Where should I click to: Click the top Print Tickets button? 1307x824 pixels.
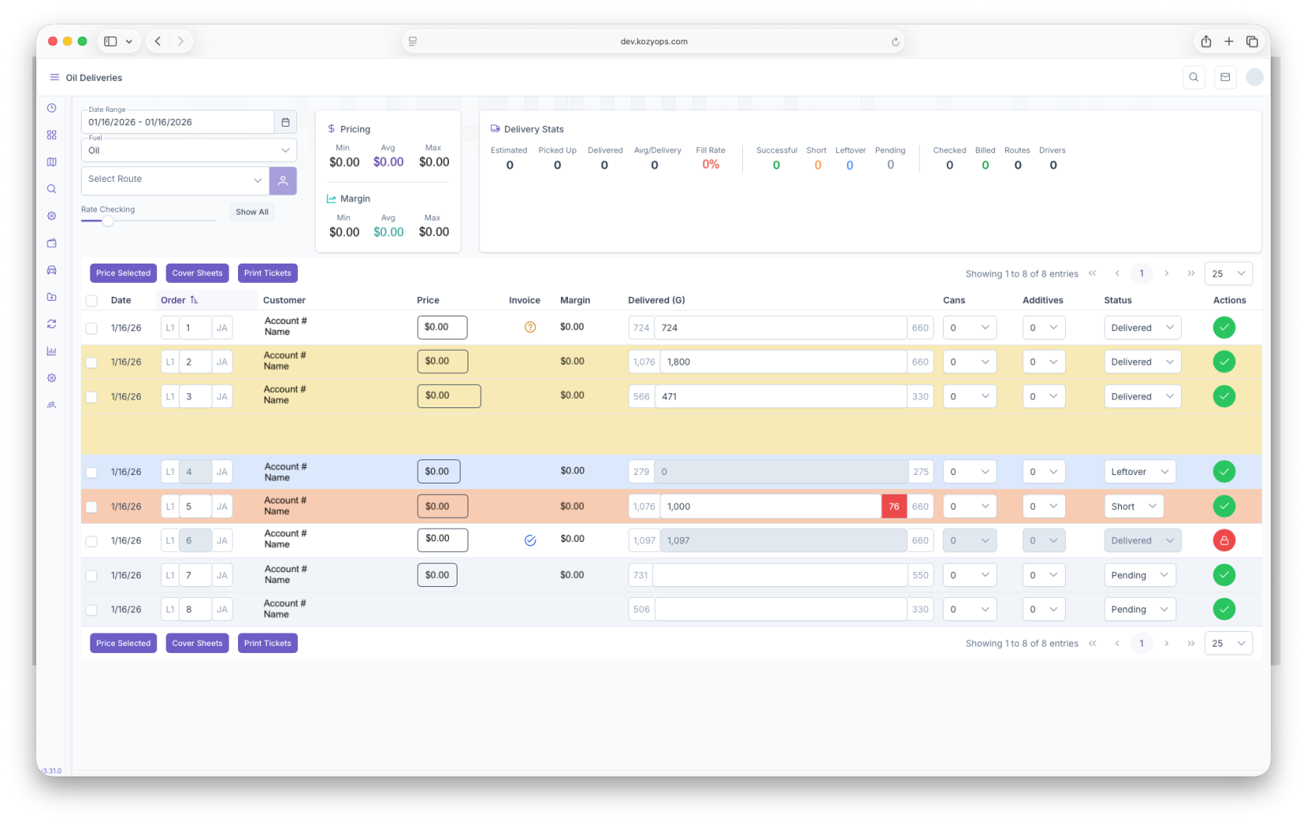pos(267,273)
